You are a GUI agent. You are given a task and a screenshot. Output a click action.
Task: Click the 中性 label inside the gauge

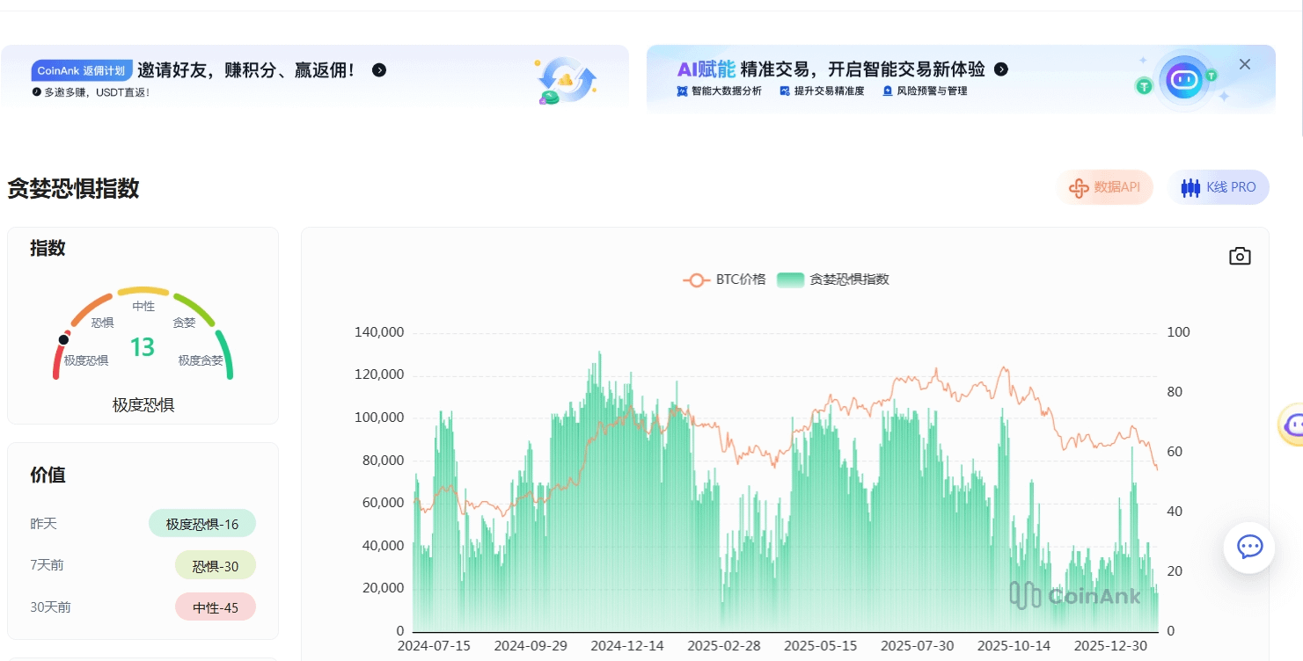(x=143, y=306)
